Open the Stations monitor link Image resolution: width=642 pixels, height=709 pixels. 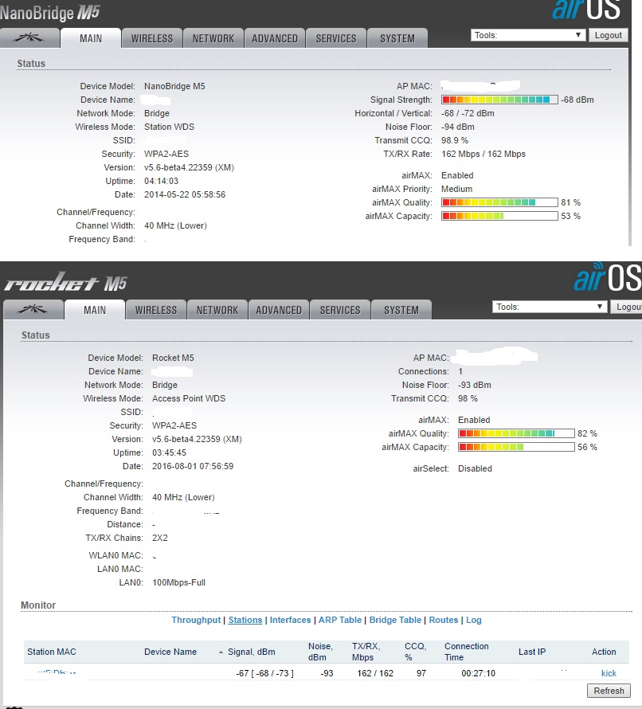[245, 620]
